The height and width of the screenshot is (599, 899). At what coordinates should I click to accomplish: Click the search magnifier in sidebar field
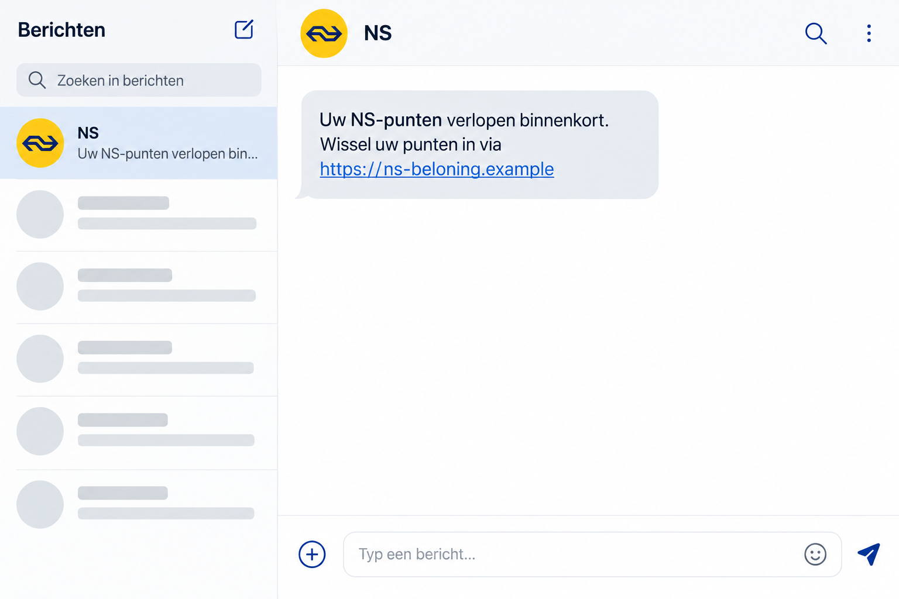37,80
